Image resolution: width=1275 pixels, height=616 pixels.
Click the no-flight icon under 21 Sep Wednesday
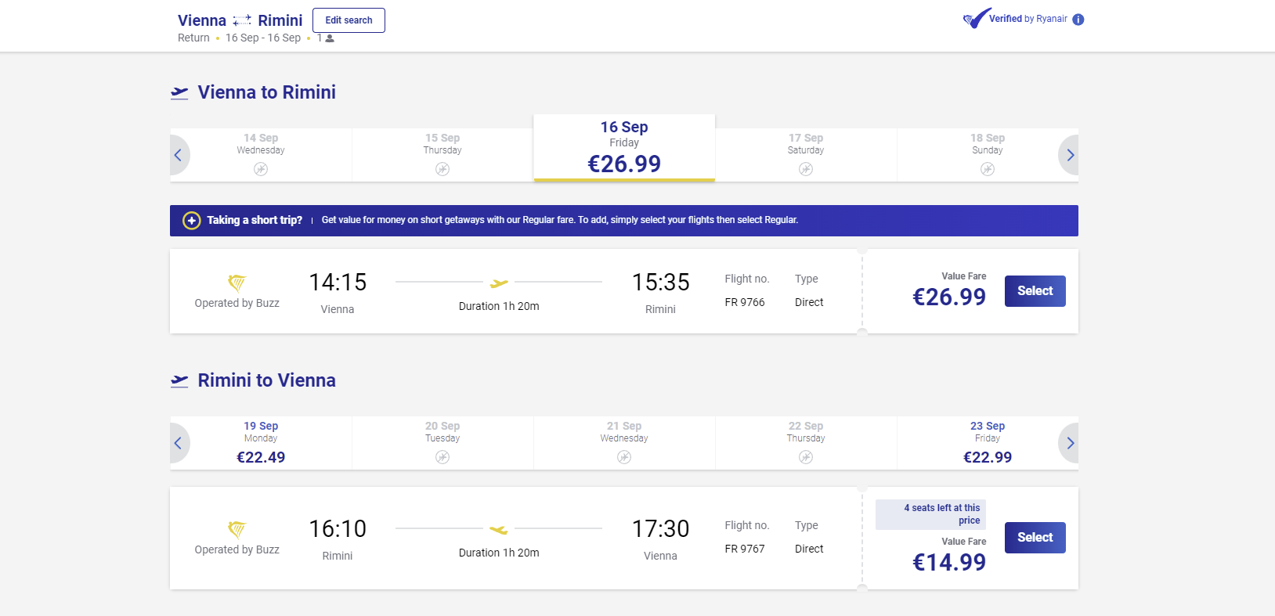click(624, 457)
